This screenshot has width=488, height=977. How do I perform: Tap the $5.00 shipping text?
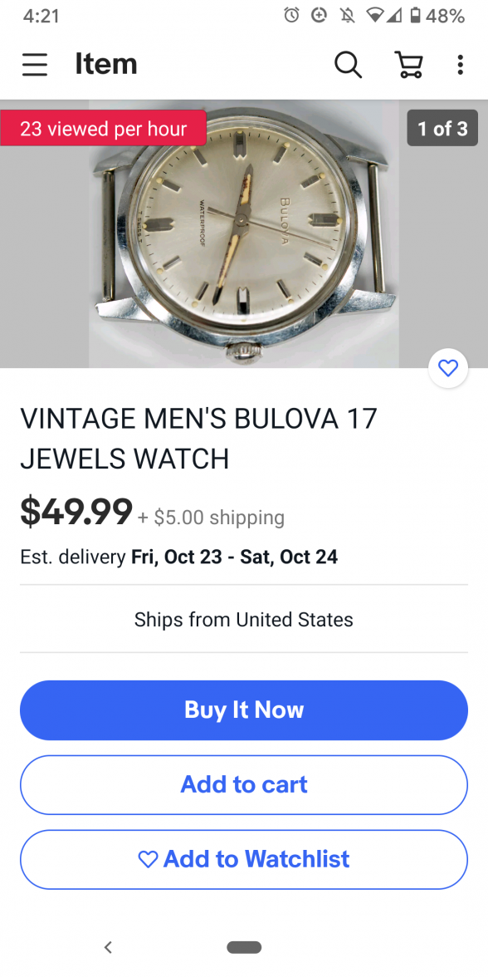[x=212, y=517]
